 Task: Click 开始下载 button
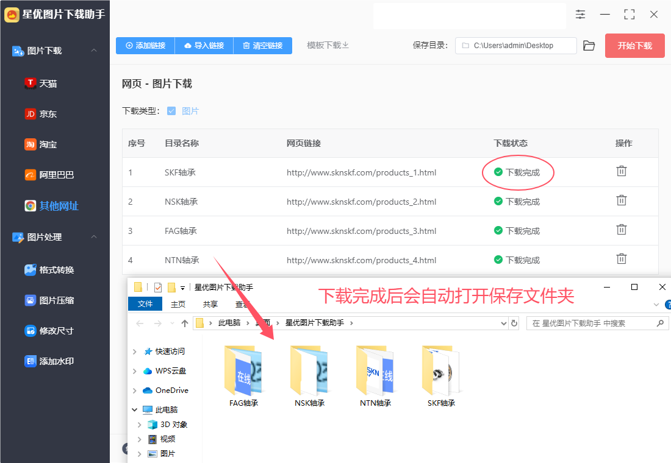pyautogui.click(x=634, y=45)
